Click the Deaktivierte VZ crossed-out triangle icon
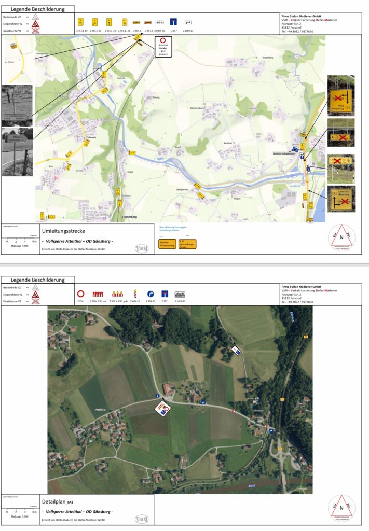 pyautogui.click(x=36, y=31)
